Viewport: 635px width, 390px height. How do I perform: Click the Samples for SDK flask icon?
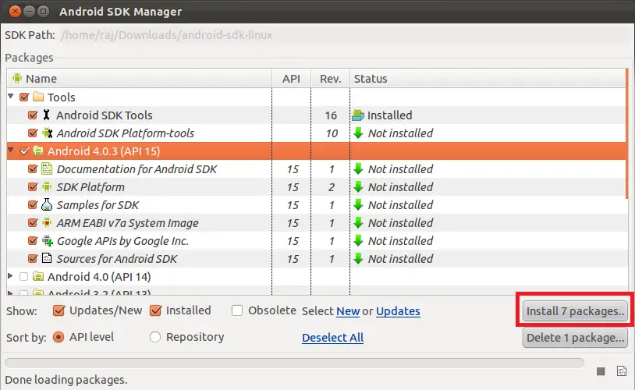[47, 204]
